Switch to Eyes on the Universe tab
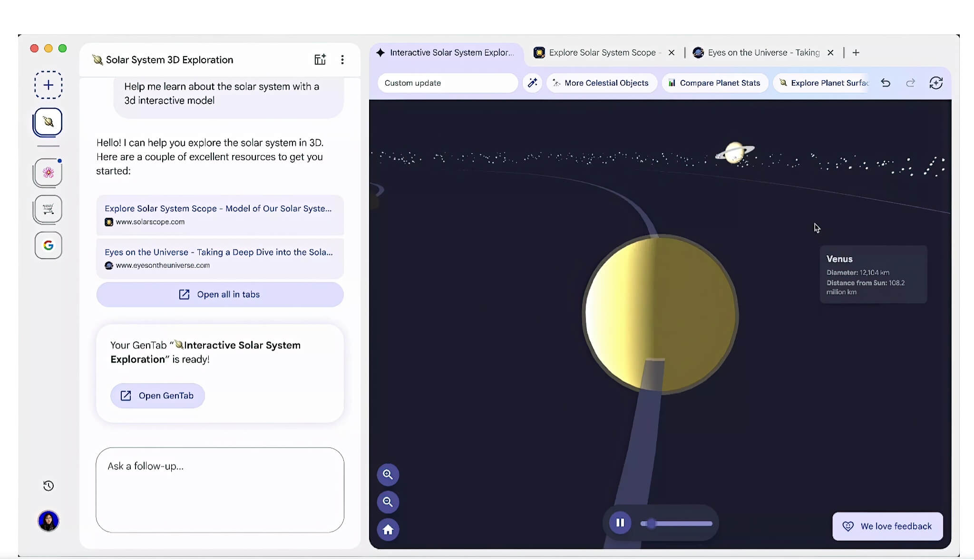Screen dimensions: 974x560 763,53
